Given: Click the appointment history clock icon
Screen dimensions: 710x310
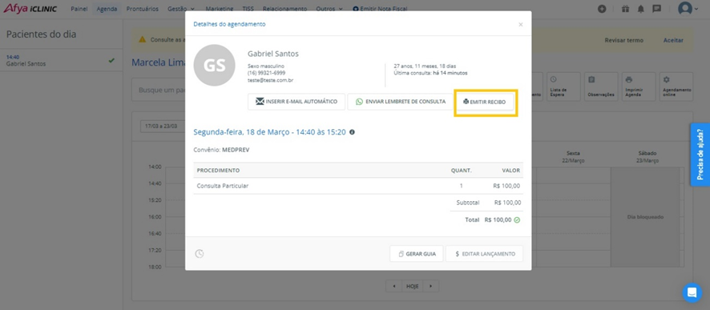Looking at the screenshot, I should 200,254.
